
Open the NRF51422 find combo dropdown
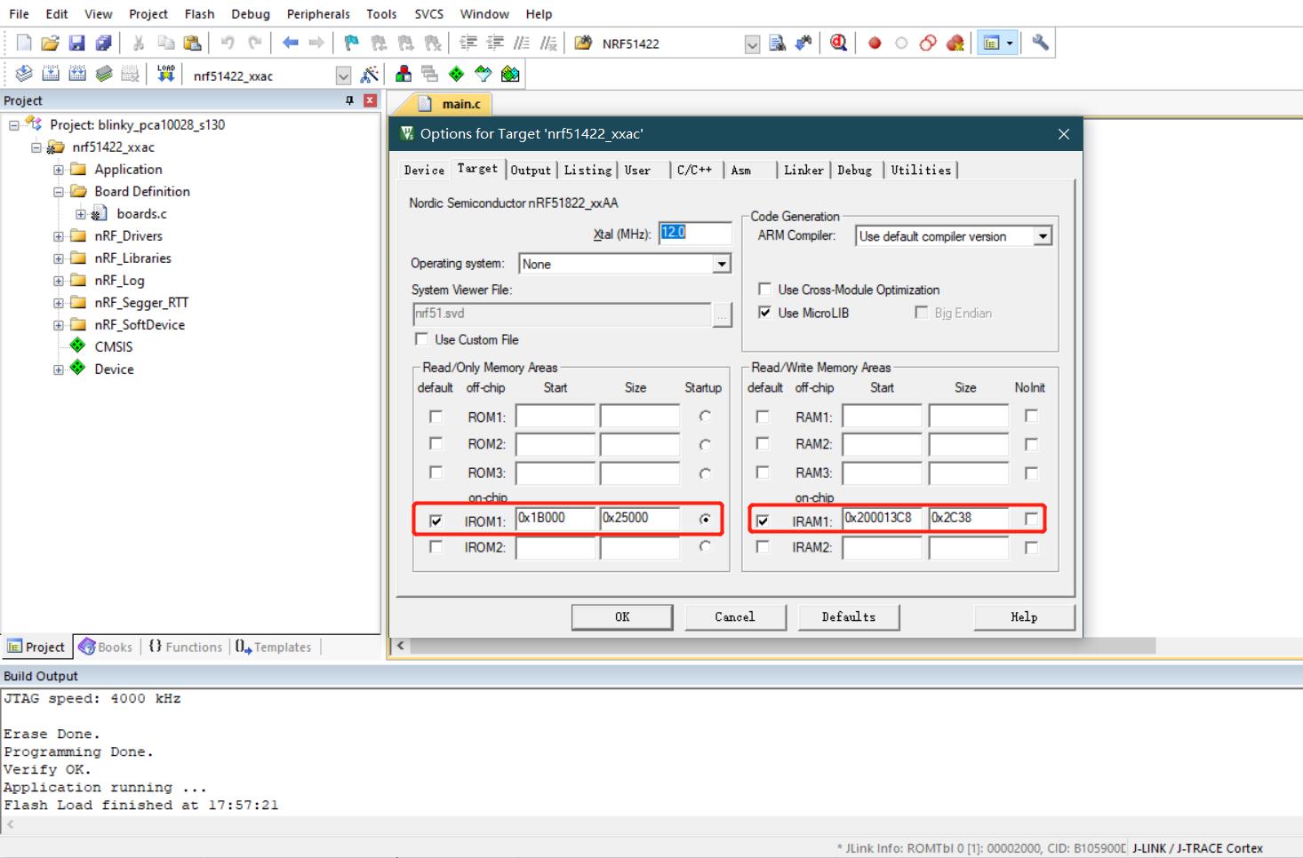753,44
